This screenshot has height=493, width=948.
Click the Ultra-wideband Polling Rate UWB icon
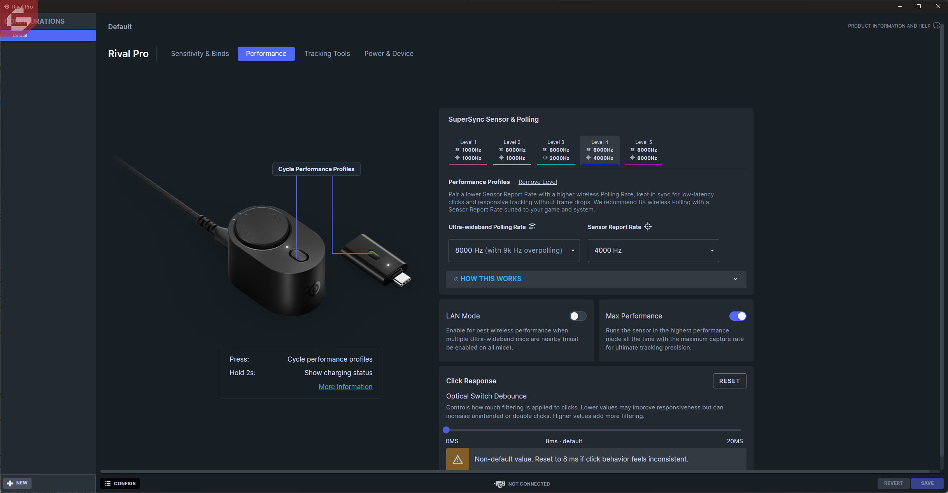532,227
